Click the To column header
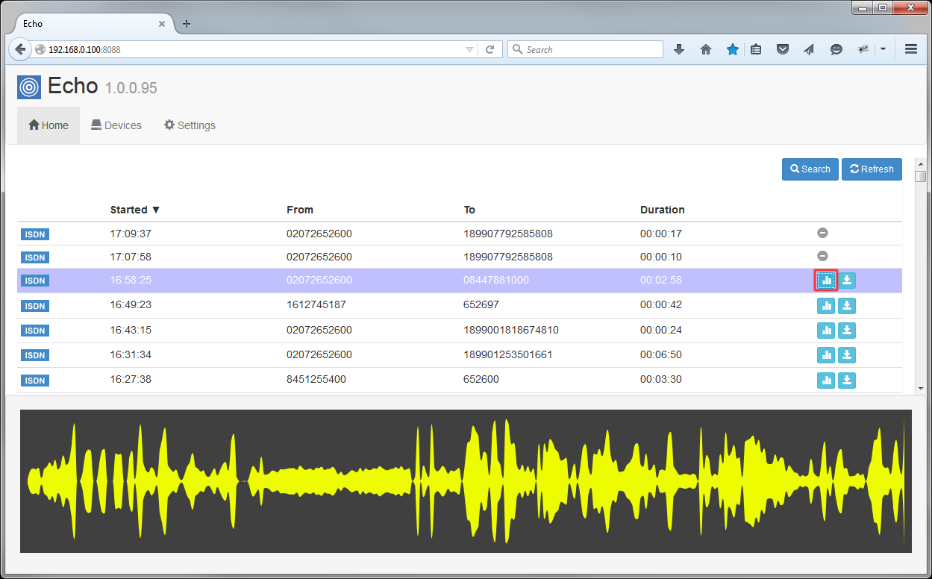932x579 pixels. point(469,210)
